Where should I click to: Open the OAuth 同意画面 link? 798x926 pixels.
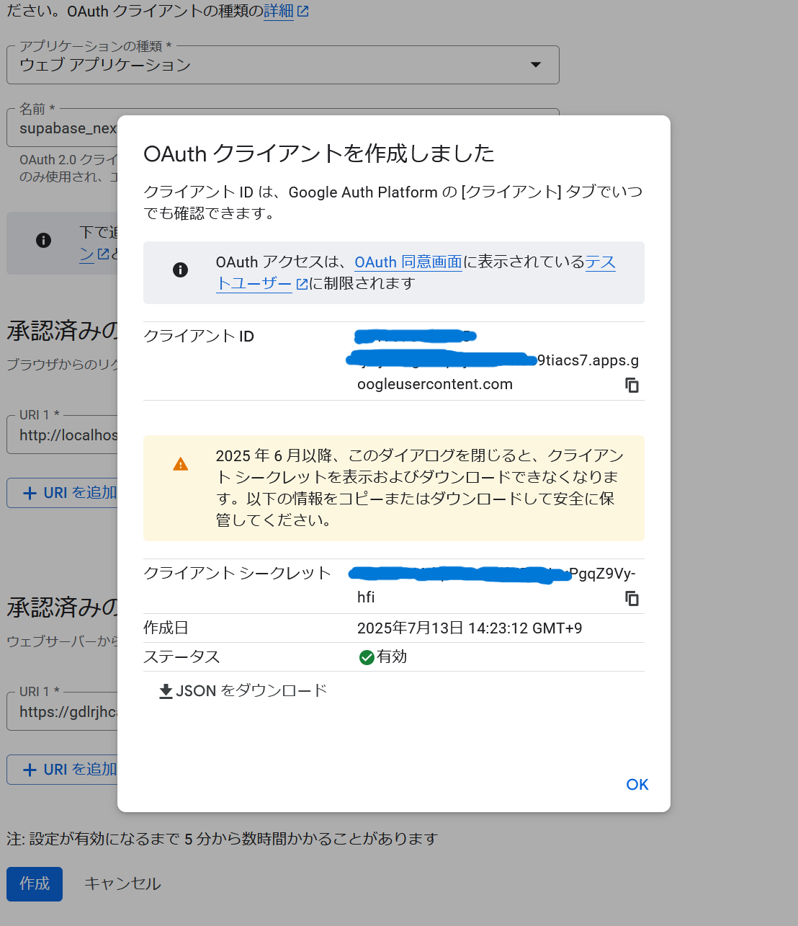coord(408,262)
